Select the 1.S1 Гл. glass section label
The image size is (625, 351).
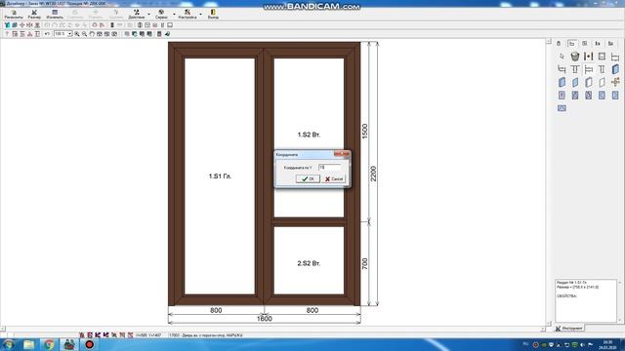[x=220, y=176]
